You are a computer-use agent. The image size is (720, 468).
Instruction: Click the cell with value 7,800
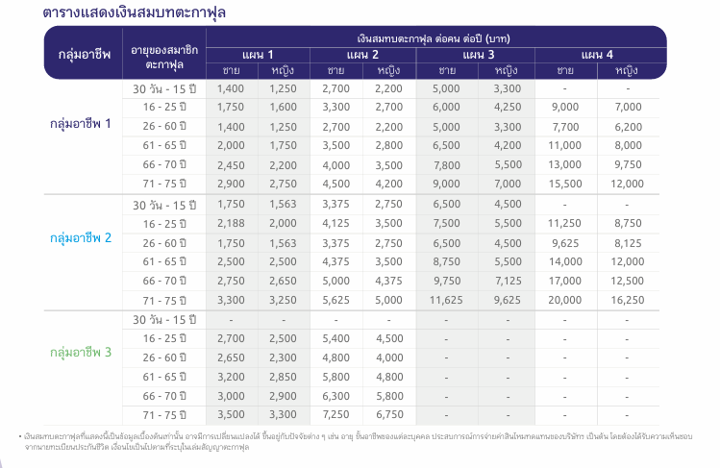coord(447,164)
